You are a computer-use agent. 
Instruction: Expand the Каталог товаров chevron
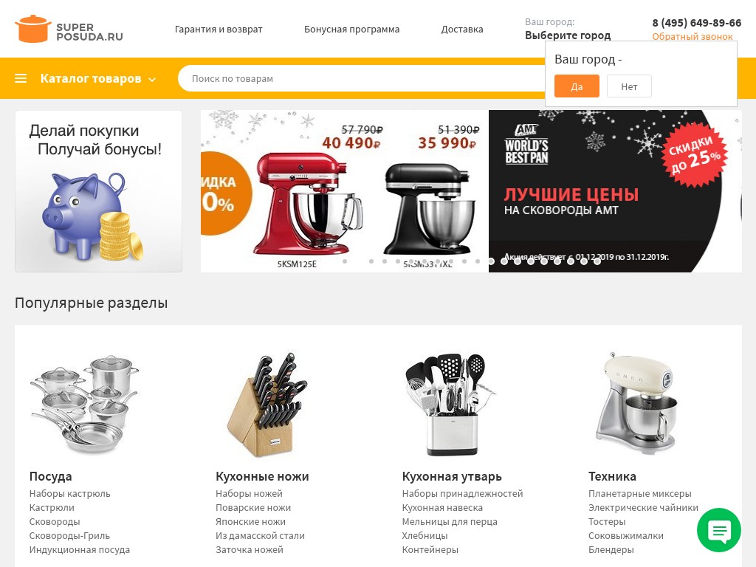[152, 80]
